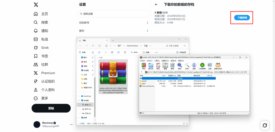
Task: Click the Explorer up-arrow navigation icon
Action: (x=93, y=46)
